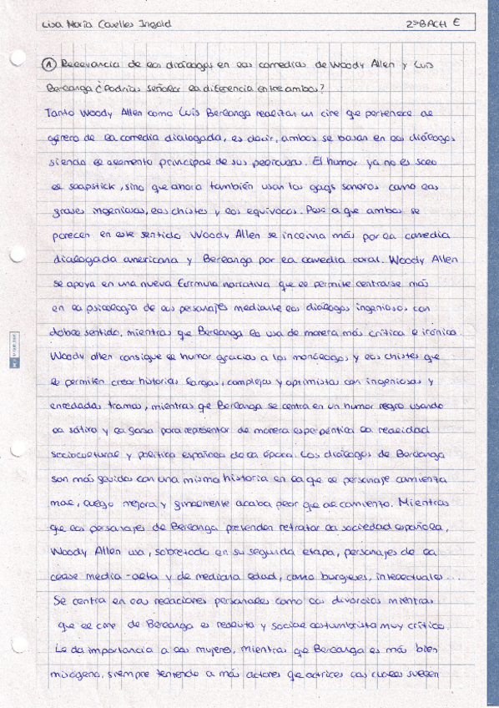Screen dimensions: 499x708
Task: Click the question mark ending the handwritten question
Action: pos(322,88)
